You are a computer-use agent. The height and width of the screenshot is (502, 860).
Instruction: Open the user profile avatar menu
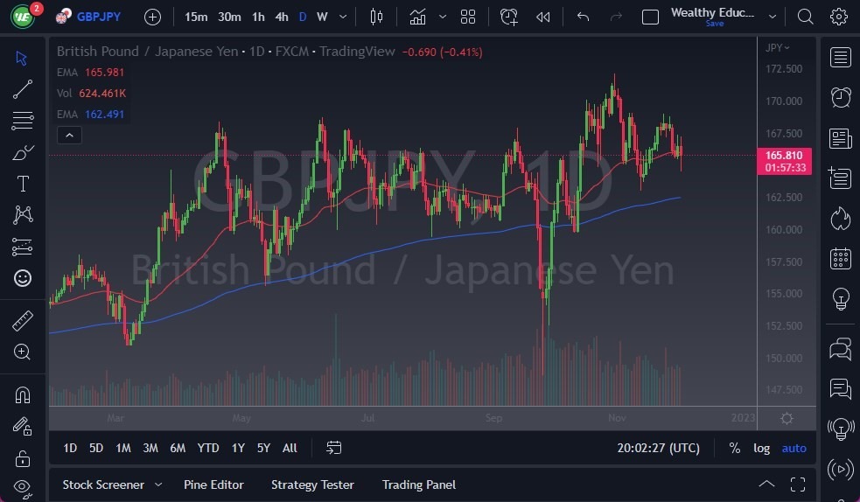click(23, 17)
